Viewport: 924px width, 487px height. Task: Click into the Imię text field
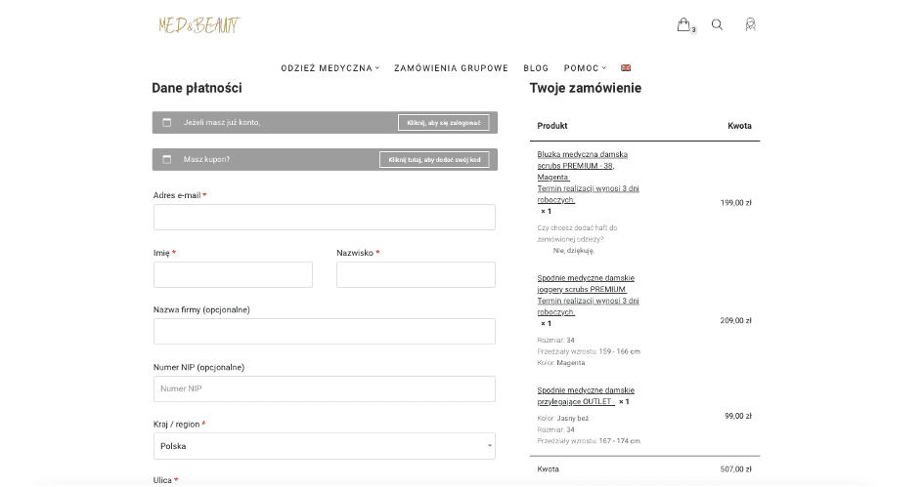tap(233, 274)
